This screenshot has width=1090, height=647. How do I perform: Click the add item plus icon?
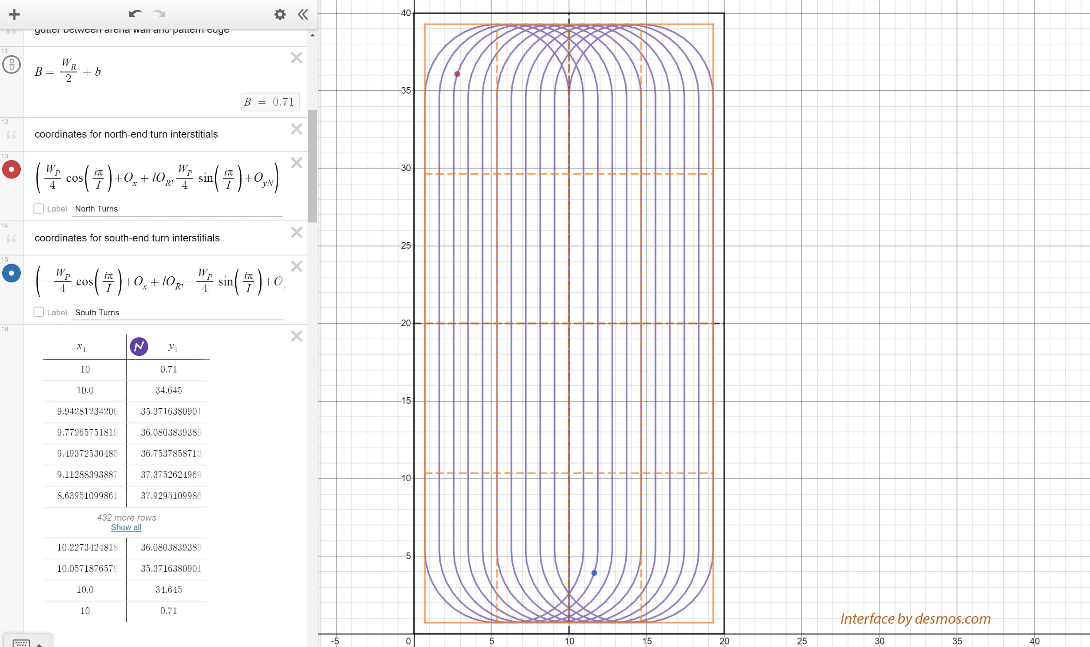(14, 15)
